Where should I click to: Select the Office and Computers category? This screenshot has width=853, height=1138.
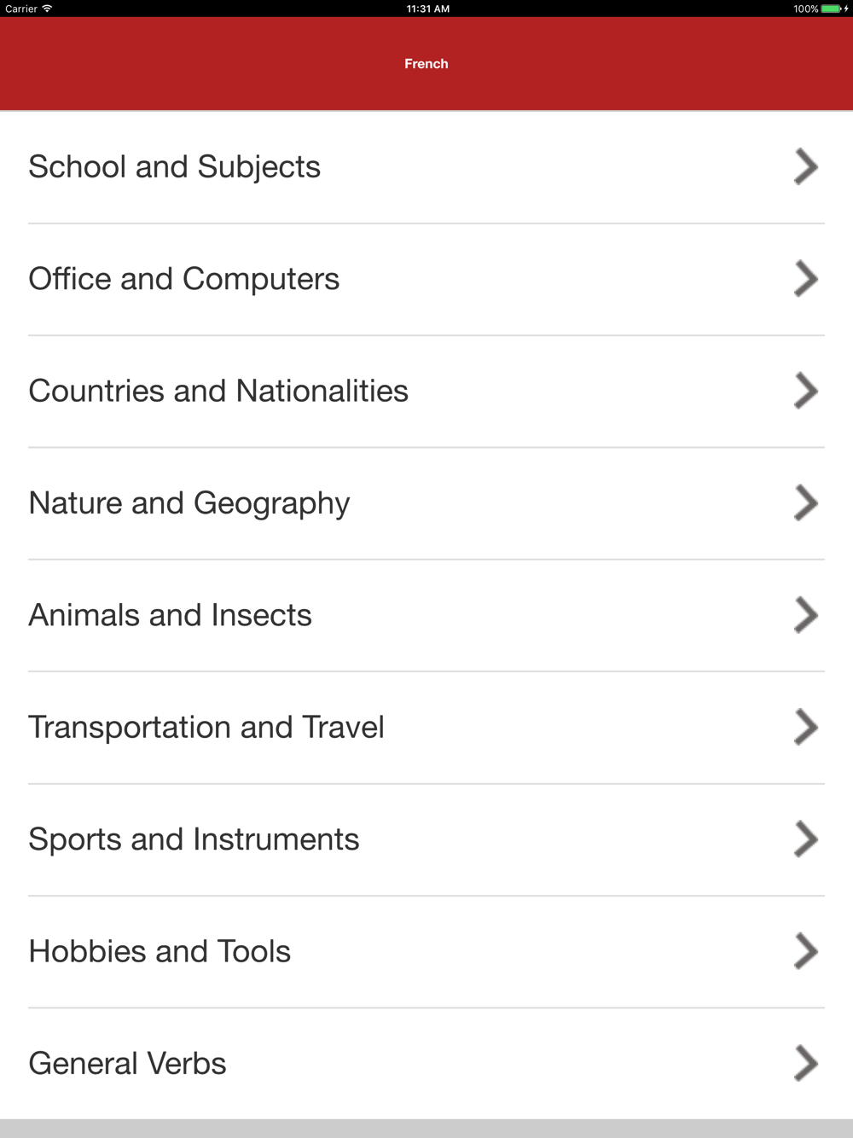[x=184, y=279]
